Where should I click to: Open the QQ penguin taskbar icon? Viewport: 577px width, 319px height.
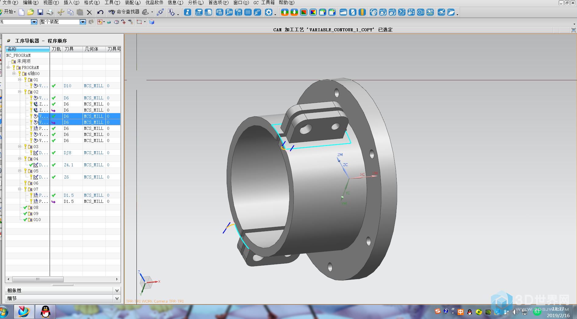46,312
